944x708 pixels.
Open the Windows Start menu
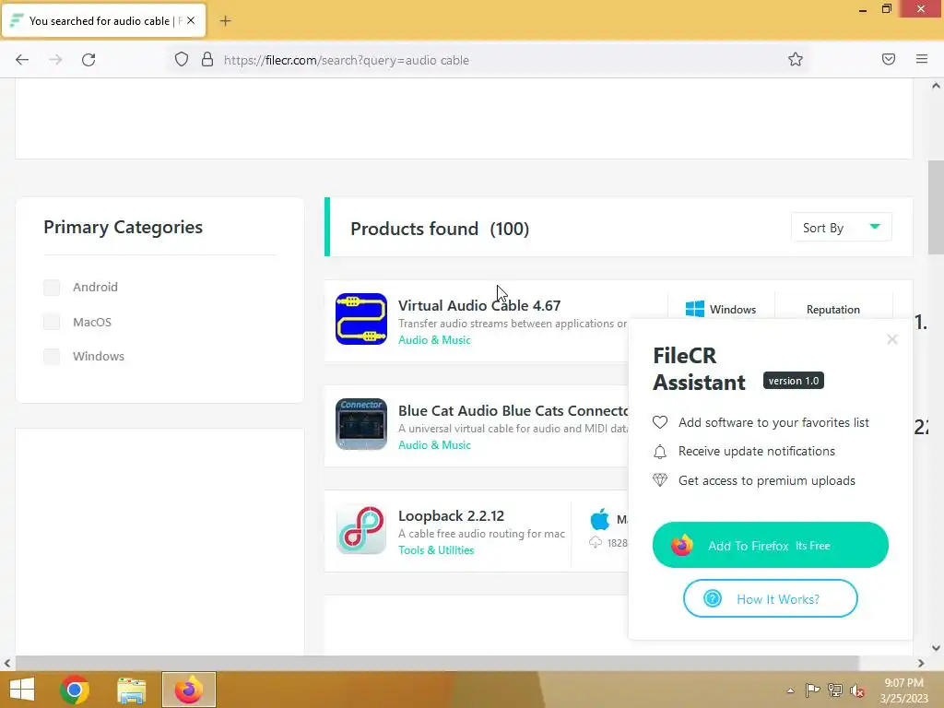[x=22, y=690]
